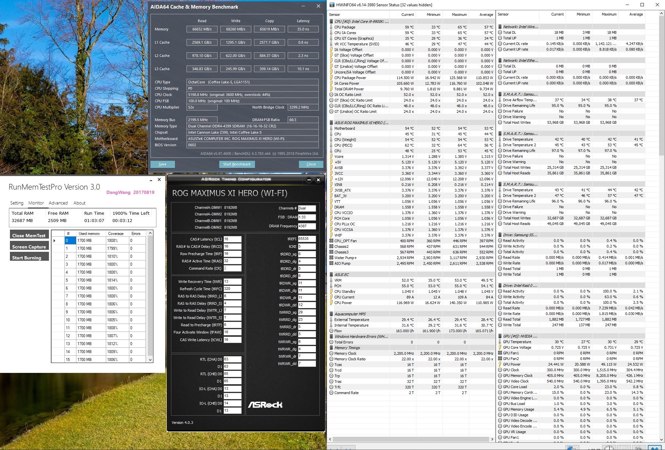Click the up arrow of the RunMemTest list scrollbar

click(150, 233)
